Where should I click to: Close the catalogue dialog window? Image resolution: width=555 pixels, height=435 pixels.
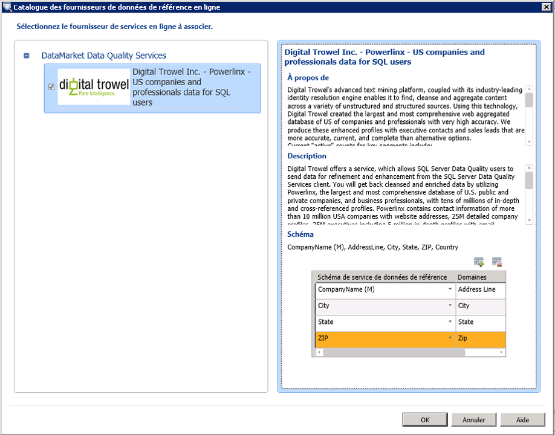[546, 7]
